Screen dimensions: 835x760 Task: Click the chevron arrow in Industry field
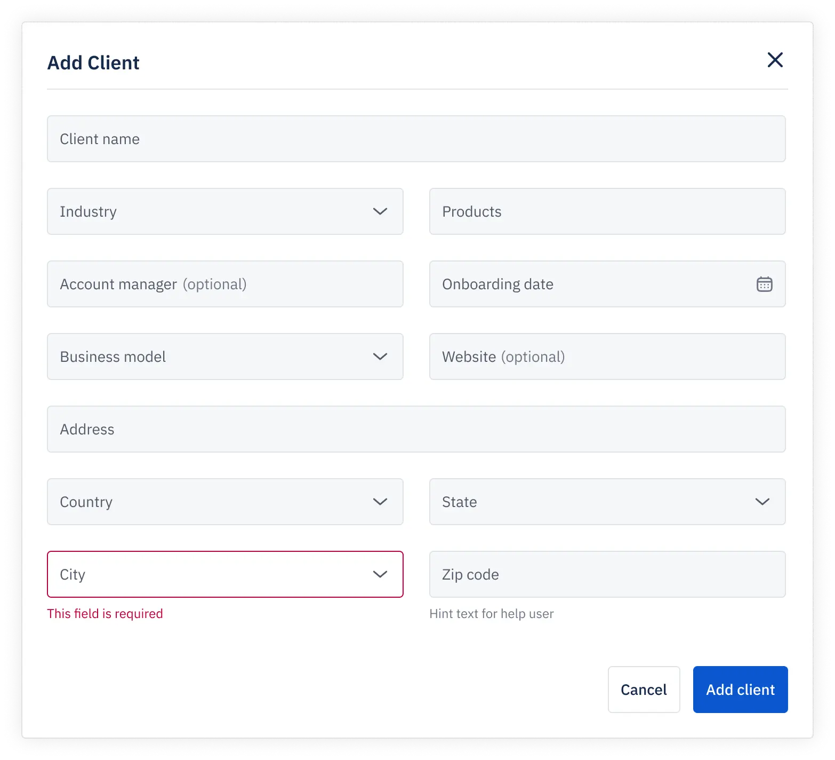(380, 211)
